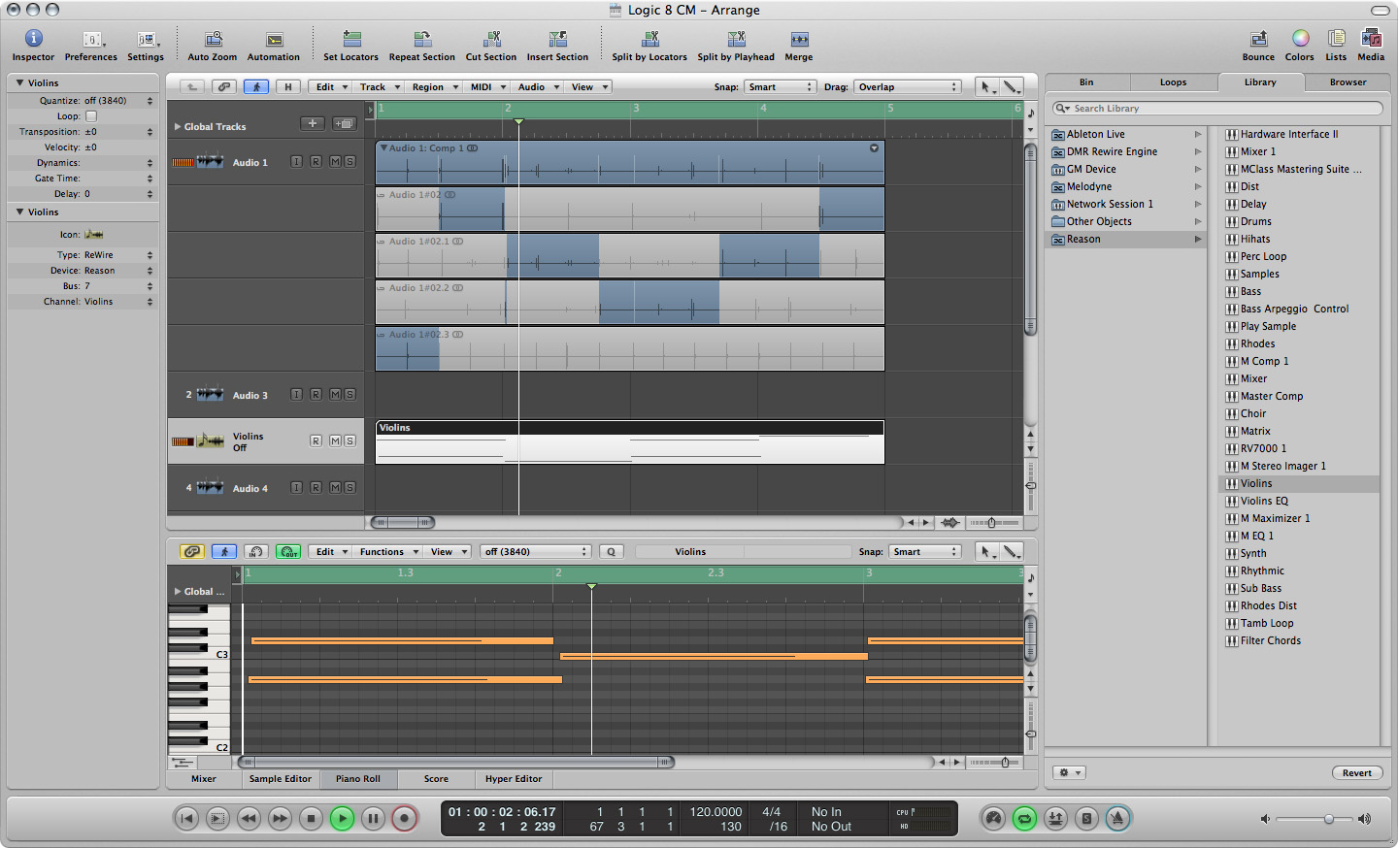
Task: Open the Arrange Snap dropdown
Action: [780, 86]
